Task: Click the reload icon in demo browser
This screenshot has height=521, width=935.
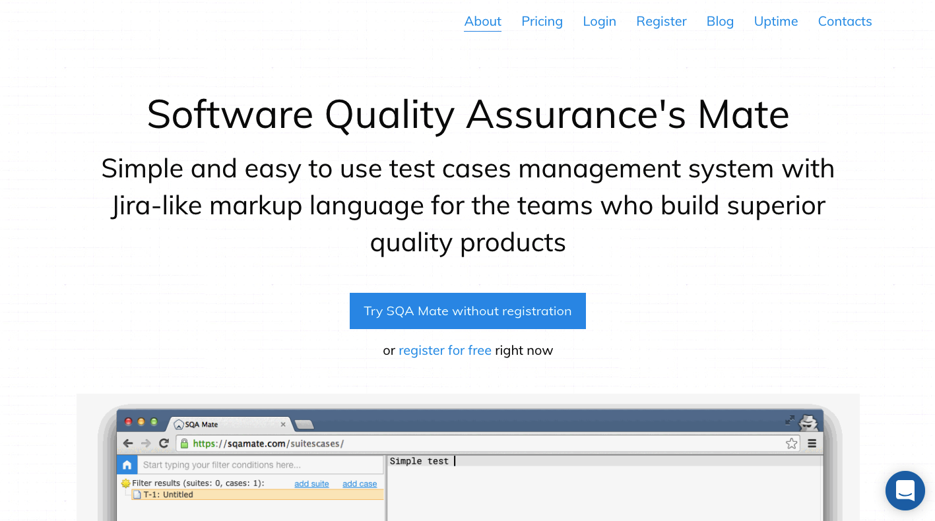Action: click(x=164, y=443)
